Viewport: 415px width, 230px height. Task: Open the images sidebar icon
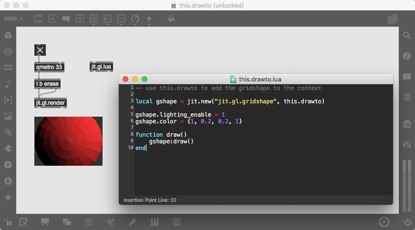[x=8, y=116]
